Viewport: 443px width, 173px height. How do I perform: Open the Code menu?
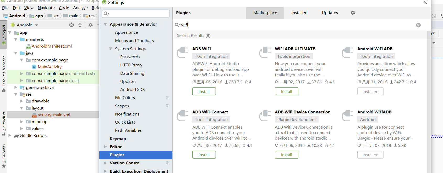pos(64,8)
